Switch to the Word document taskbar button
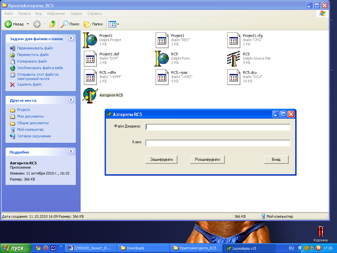Screen dimensions: 337x253 click(x=91, y=248)
